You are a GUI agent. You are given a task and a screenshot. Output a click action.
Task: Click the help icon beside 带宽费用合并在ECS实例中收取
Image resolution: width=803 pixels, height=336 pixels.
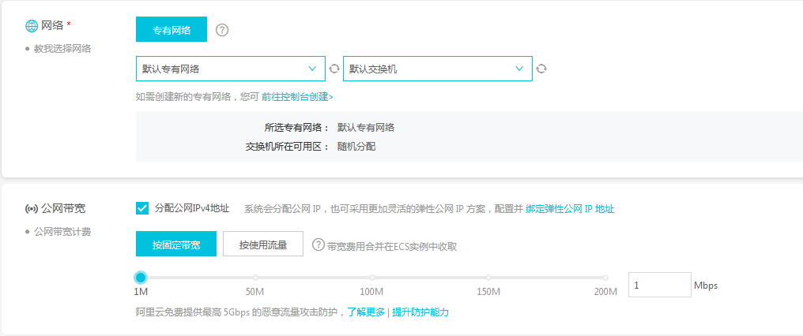pyautogui.click(x=319, y=245)
